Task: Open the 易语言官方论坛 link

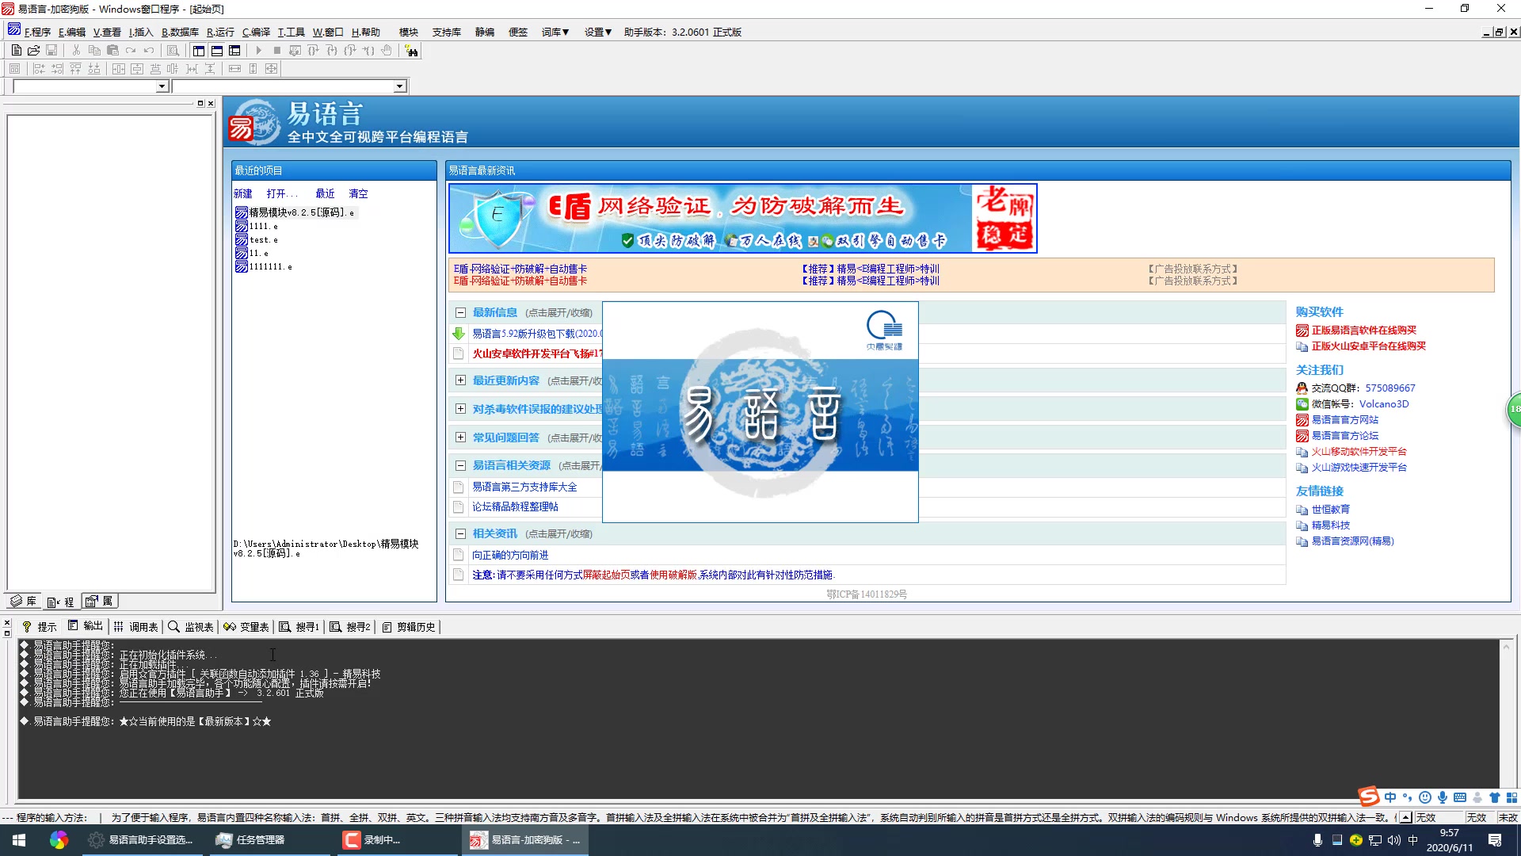Action: click(1344, 436)
